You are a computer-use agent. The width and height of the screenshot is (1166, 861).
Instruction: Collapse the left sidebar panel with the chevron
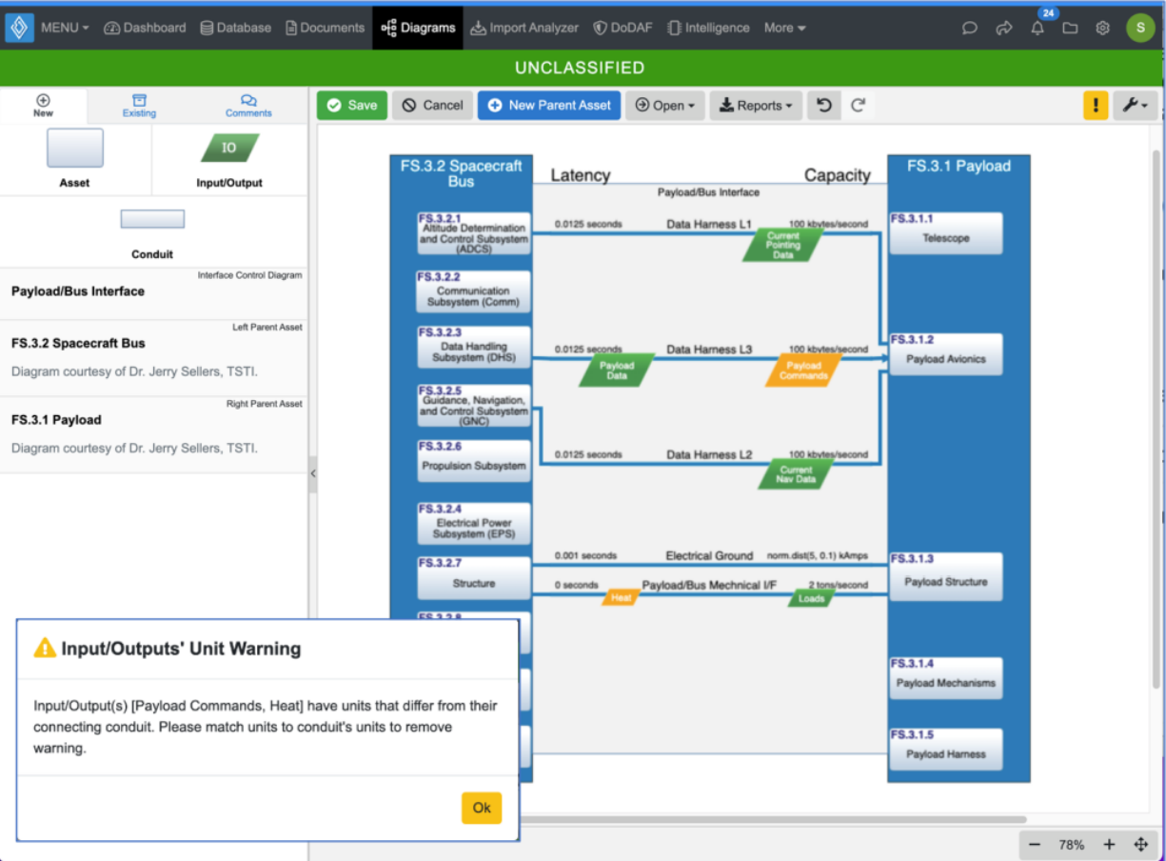(313, 472)
